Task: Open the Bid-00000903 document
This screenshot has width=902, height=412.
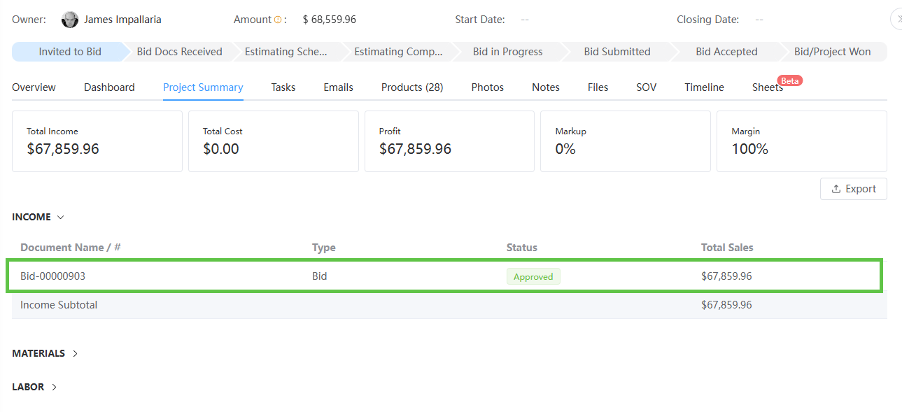Action: click(53, 276)
